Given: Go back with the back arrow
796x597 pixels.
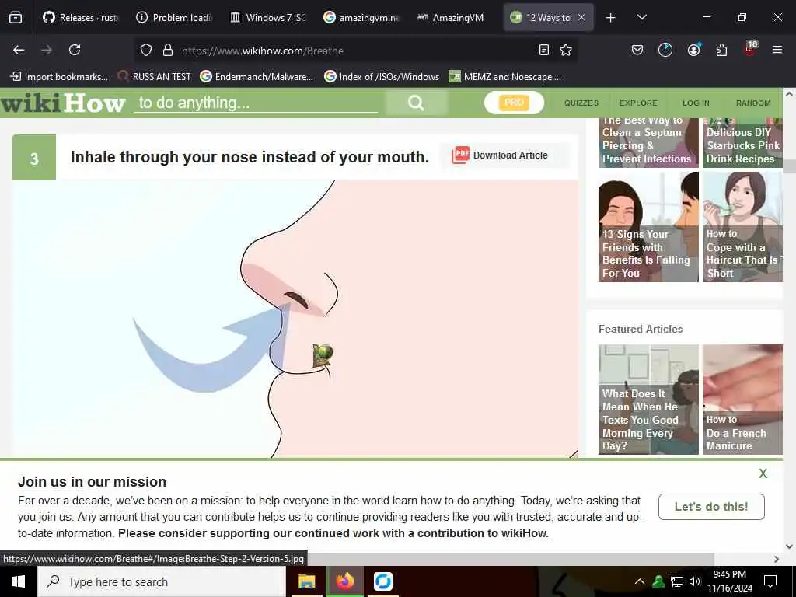Looking at the screenshot, I should [19, 50].
